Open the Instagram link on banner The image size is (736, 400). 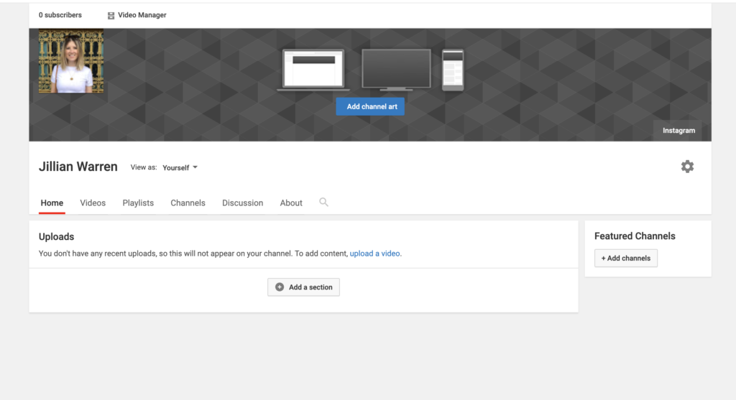point(678,131)
